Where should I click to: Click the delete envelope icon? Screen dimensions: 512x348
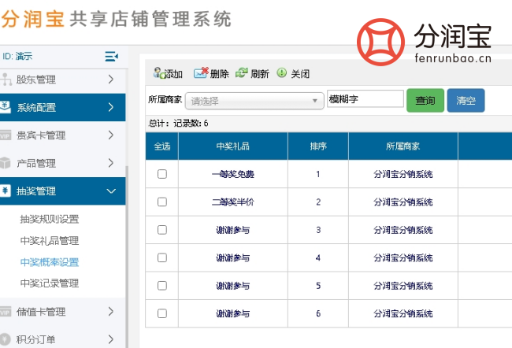point(201,72)
